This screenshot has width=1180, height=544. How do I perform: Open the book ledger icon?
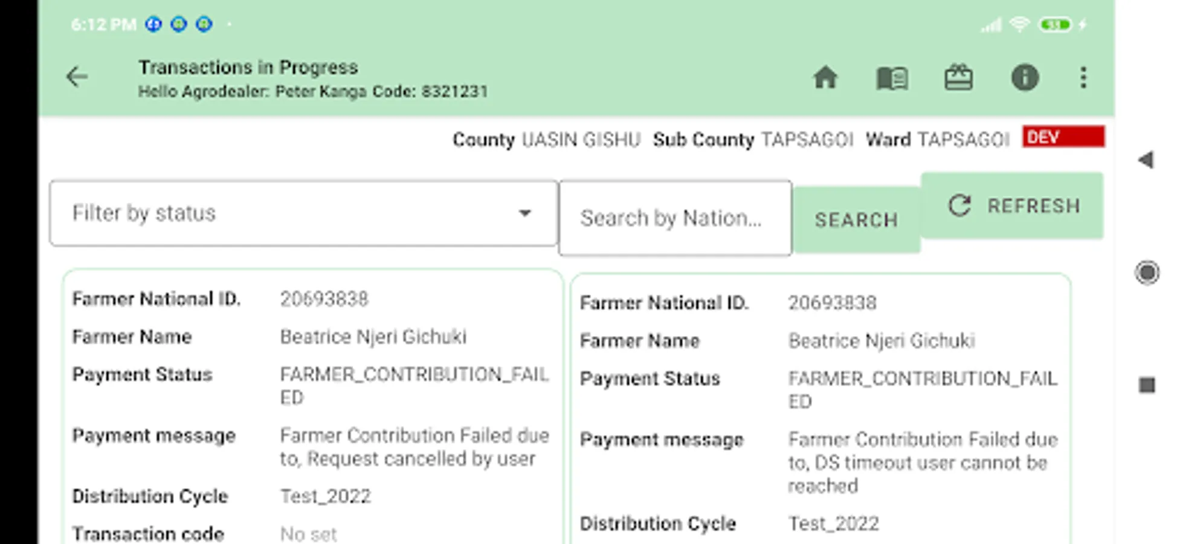[x=892, y=78]
